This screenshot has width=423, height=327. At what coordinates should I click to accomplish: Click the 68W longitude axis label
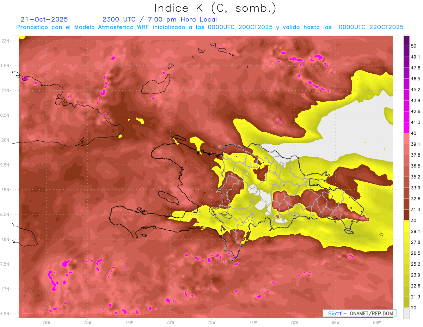tap(376, 322)
